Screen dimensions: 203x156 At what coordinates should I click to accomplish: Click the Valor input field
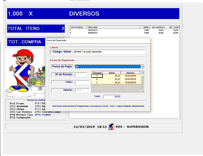[x=82, y=82]
